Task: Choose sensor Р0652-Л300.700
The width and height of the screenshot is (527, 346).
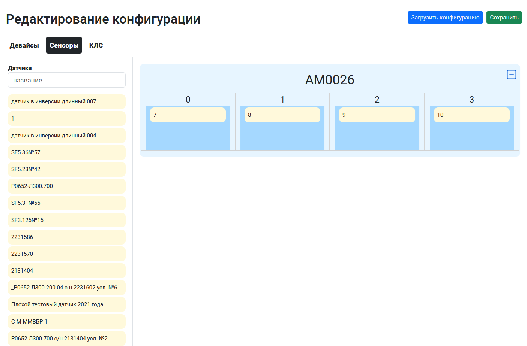Action: click(67, 186)
